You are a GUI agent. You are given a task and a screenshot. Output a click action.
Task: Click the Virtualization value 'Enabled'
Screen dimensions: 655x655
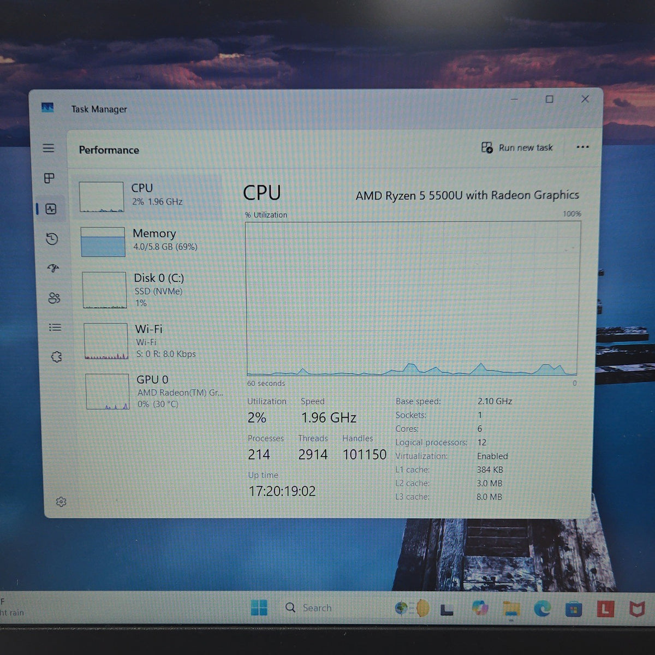pyautogui.click(x=492, y=456)
